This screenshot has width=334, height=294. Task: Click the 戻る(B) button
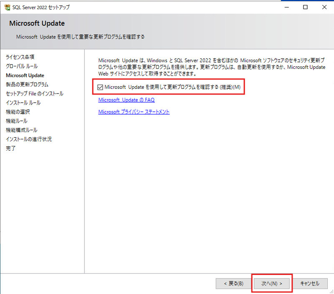(x=233, y=283)
